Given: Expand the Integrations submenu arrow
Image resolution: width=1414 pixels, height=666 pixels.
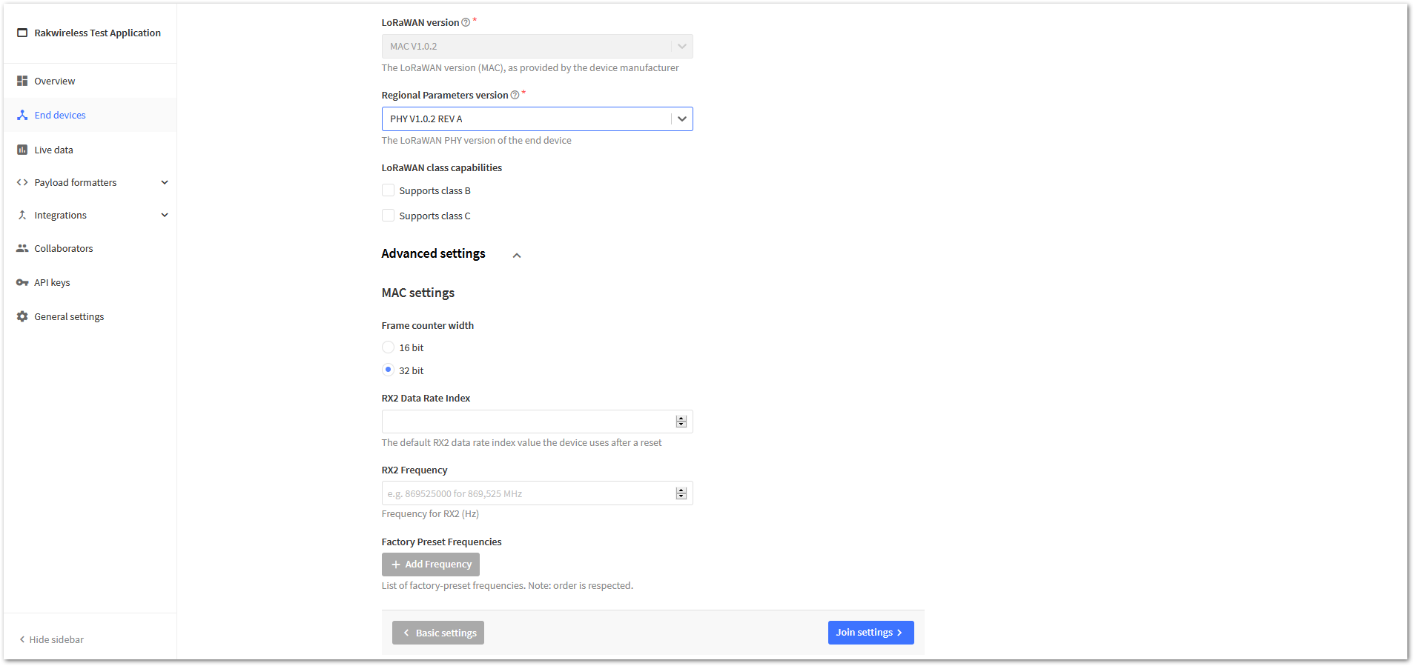Looking at the screenshot, I should pyautogui.click(x=165, y=215).
